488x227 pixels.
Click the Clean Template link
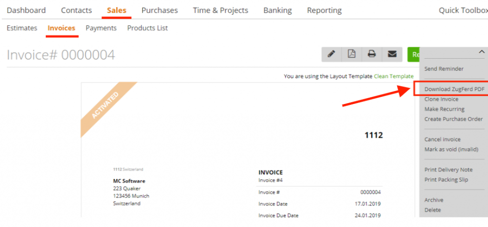point(394,76)
